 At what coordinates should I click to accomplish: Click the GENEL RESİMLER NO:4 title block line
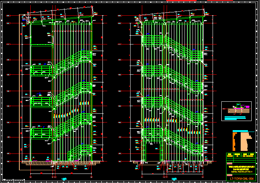(x=242, y=172)
